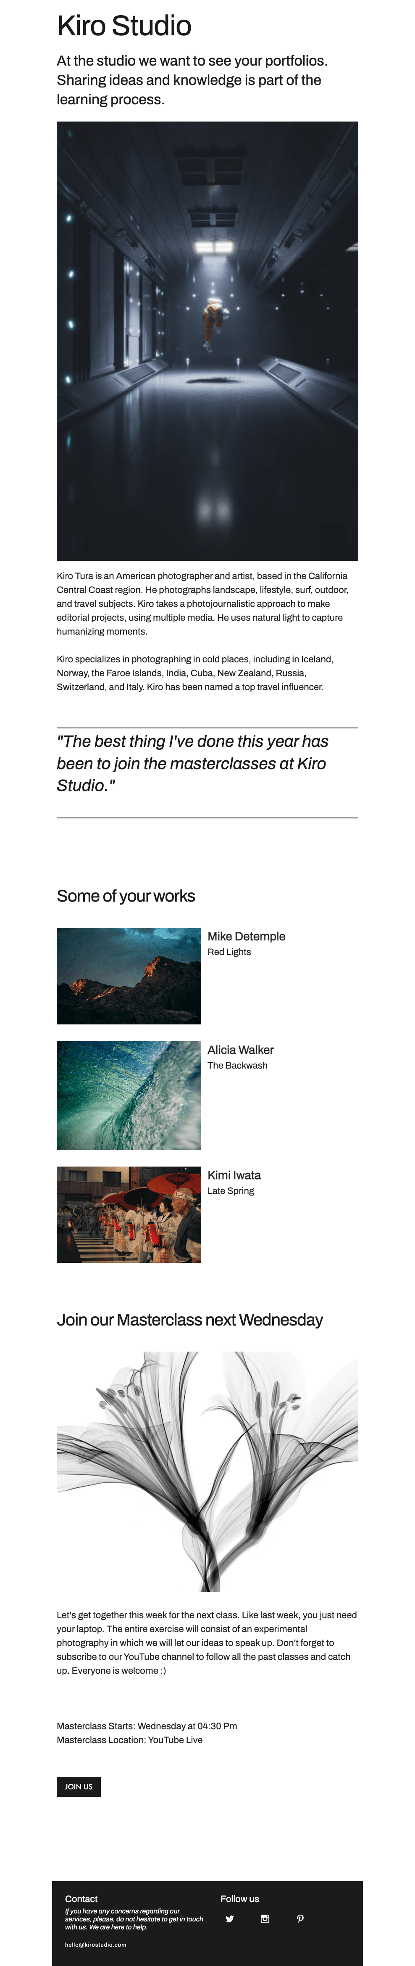Open the Instagram icon in the footer
This screenshot has height=1966, width=415.
coord(265,1918)
